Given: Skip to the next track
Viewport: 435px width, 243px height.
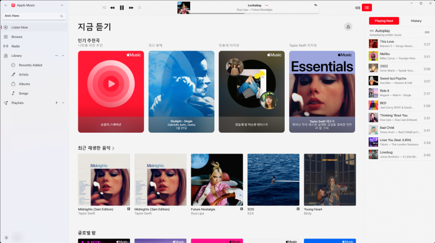Looking at the screenshot, I should point(131,8).
